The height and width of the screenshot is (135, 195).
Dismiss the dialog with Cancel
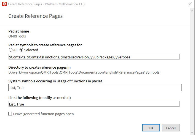[x=170, y=128]
